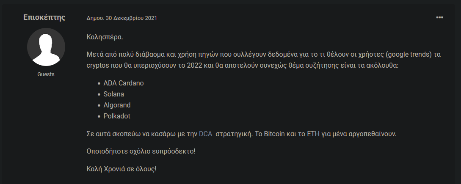The width and height of the screenshot is (461, 184).
Task: Click the Καλησπέρα greeting line
Action: coord(105,37)
